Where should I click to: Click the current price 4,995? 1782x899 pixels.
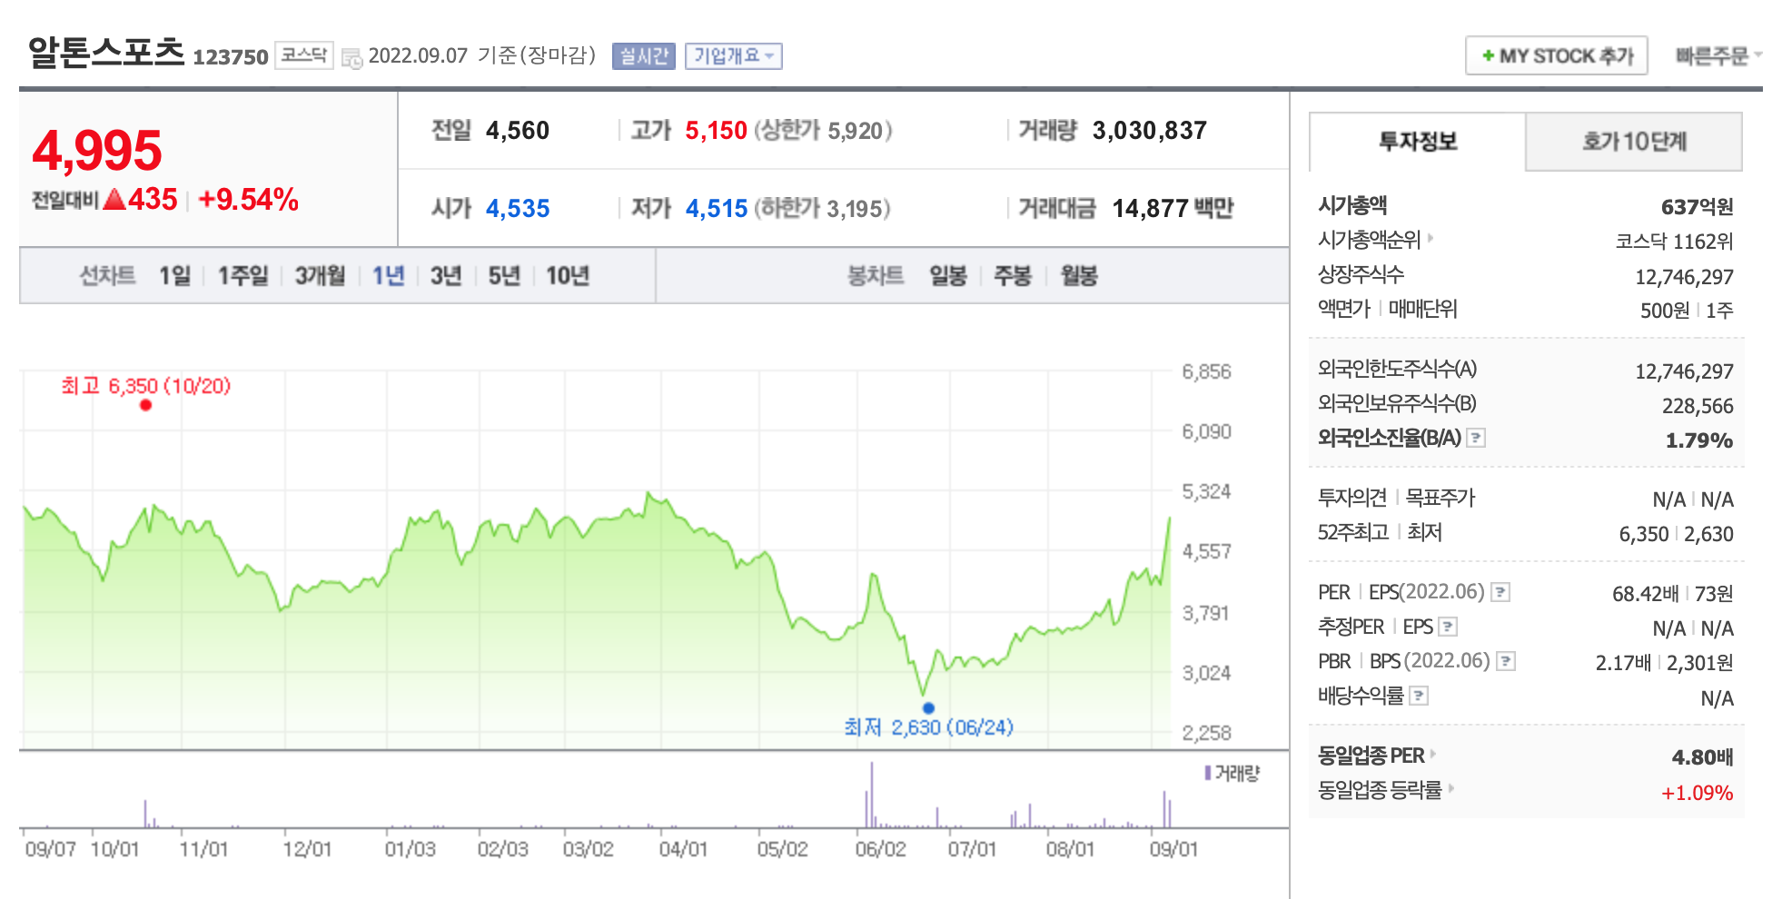[97, 151]
